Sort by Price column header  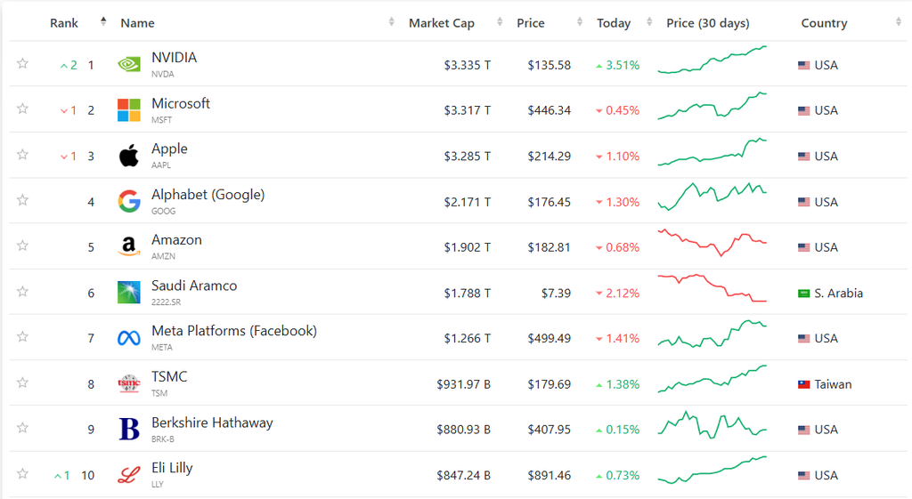pos(531,23)
